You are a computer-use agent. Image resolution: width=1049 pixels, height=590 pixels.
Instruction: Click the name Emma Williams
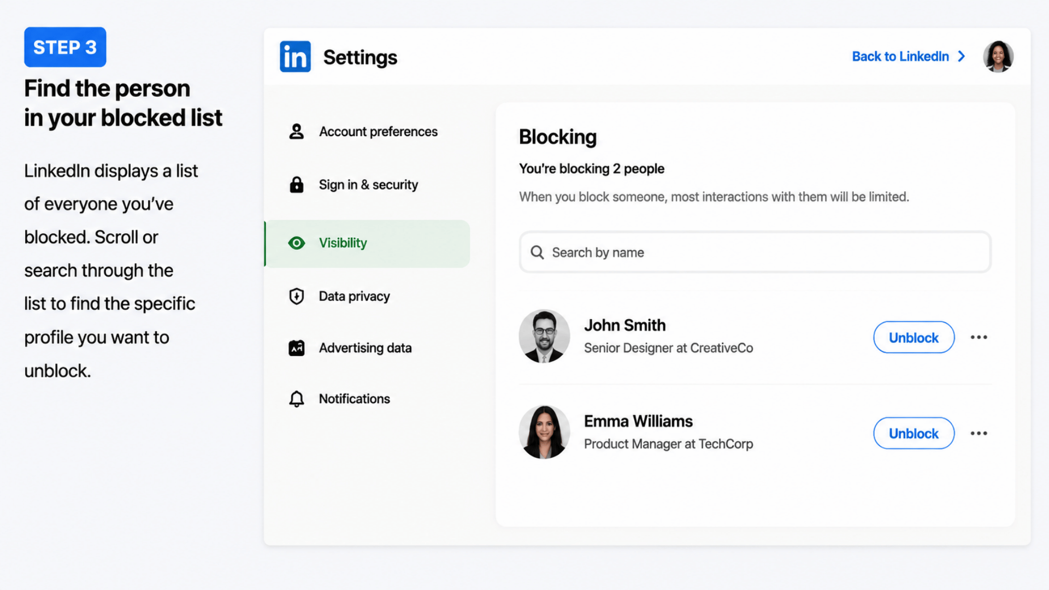pos(638,422)
